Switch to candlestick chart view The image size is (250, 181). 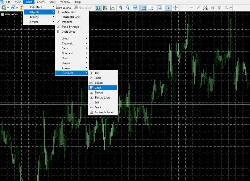pos(105,8)
